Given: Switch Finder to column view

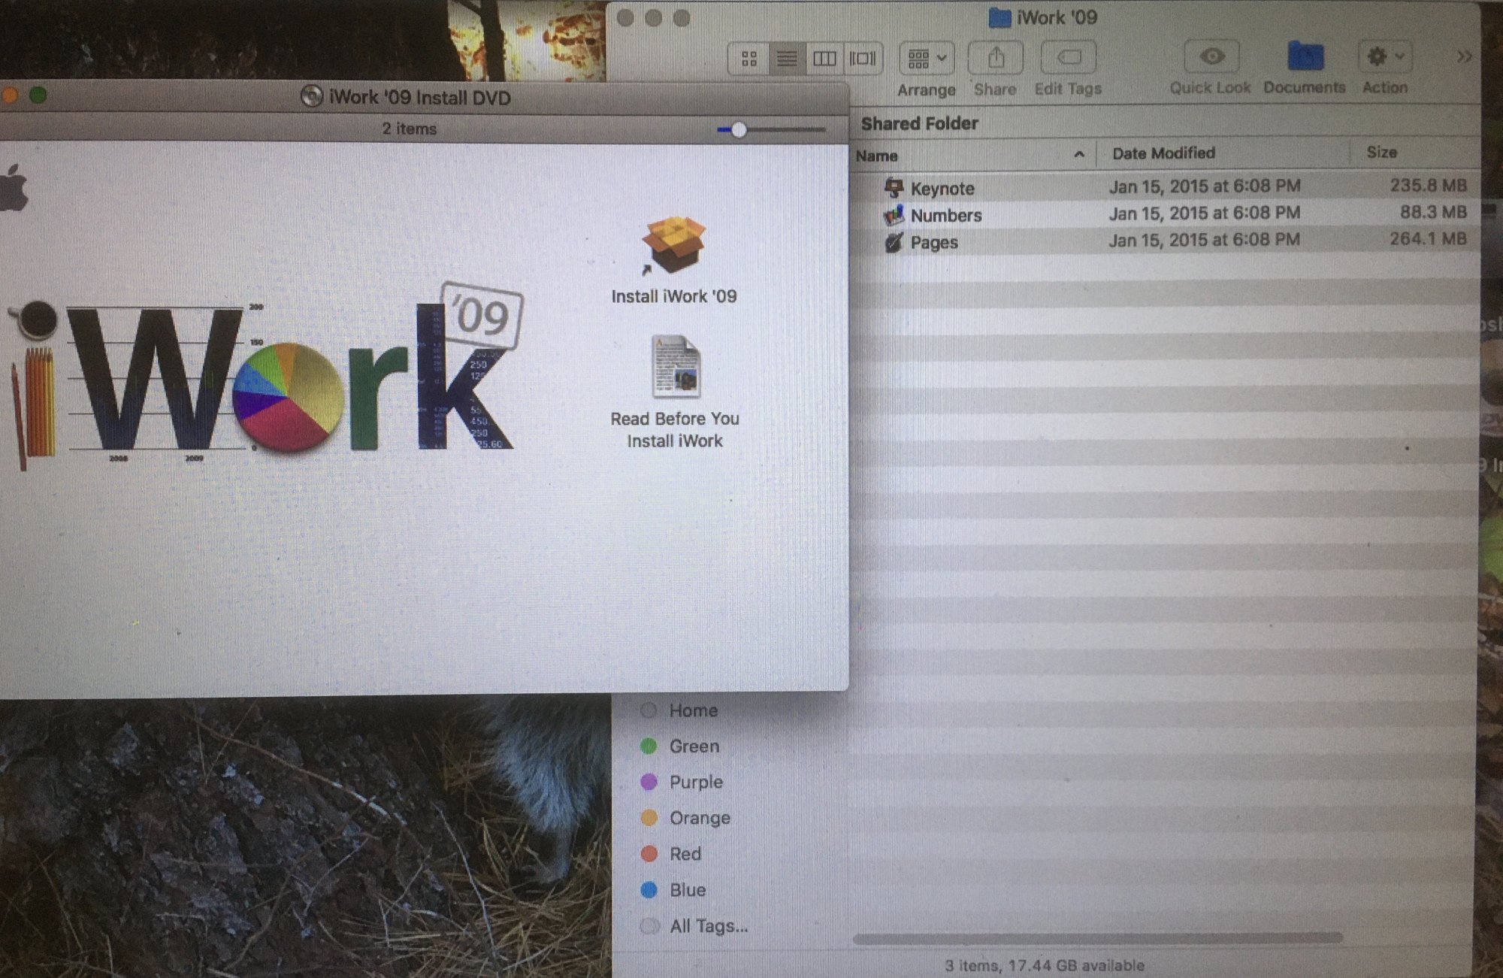Looking at the screenshot, I should click(x=824, y=59).
